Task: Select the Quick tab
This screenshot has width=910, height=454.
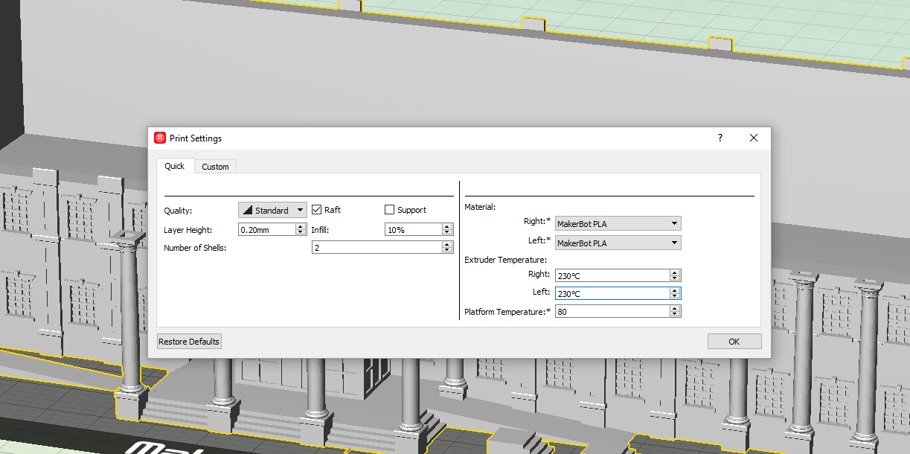Action: (174, 166)
